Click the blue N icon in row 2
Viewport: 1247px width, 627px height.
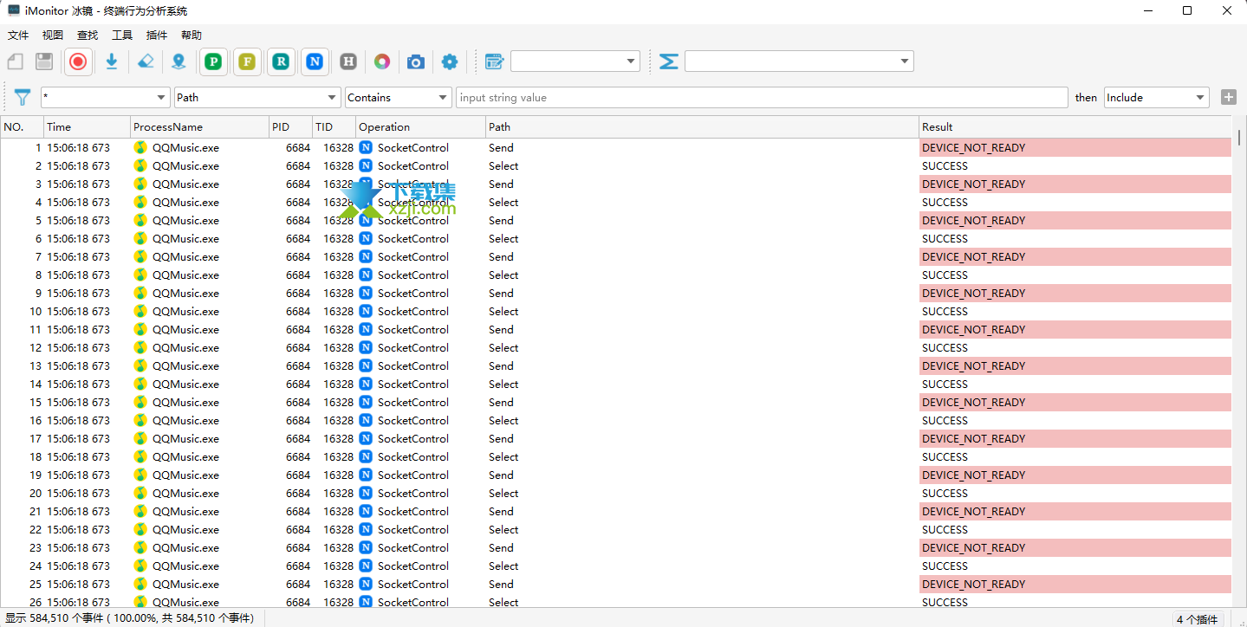pyautogui.click(x=366, y=165)
